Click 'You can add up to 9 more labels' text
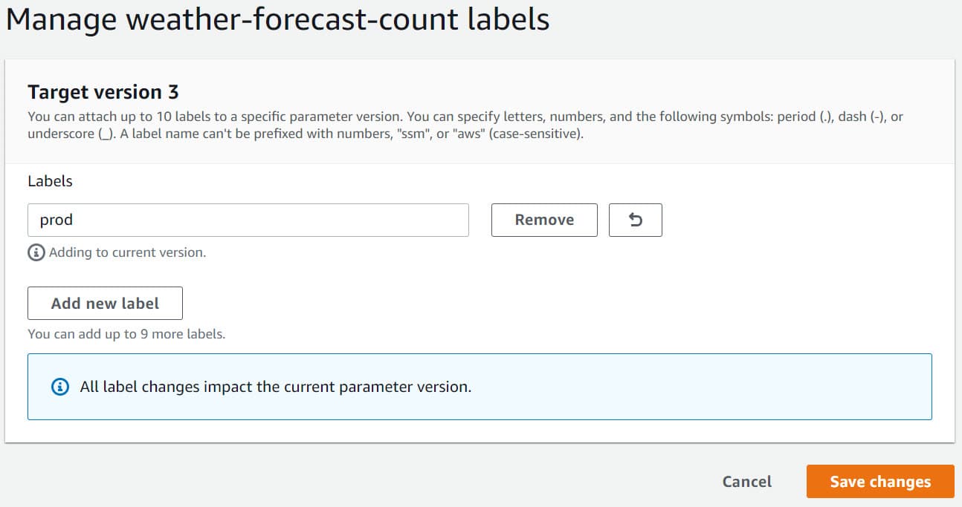962x507 pixels. tap(126, 334)
